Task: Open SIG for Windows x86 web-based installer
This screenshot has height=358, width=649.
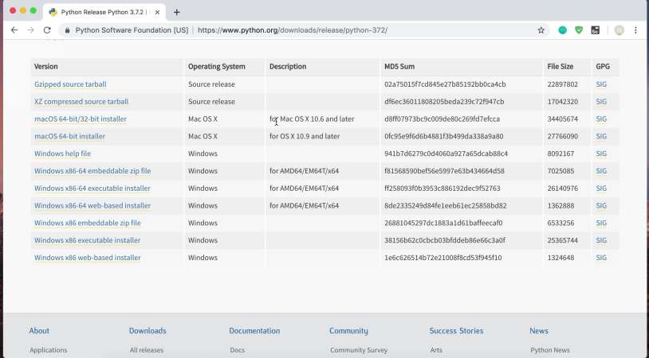Action: point(601,258)
